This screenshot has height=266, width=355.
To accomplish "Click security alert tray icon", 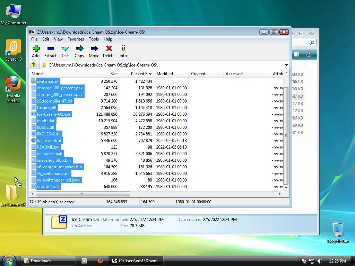I will click(x=303, y=261).
